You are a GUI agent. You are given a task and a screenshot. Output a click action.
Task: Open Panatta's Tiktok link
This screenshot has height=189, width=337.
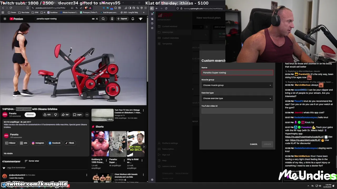(x=70, y=143)
